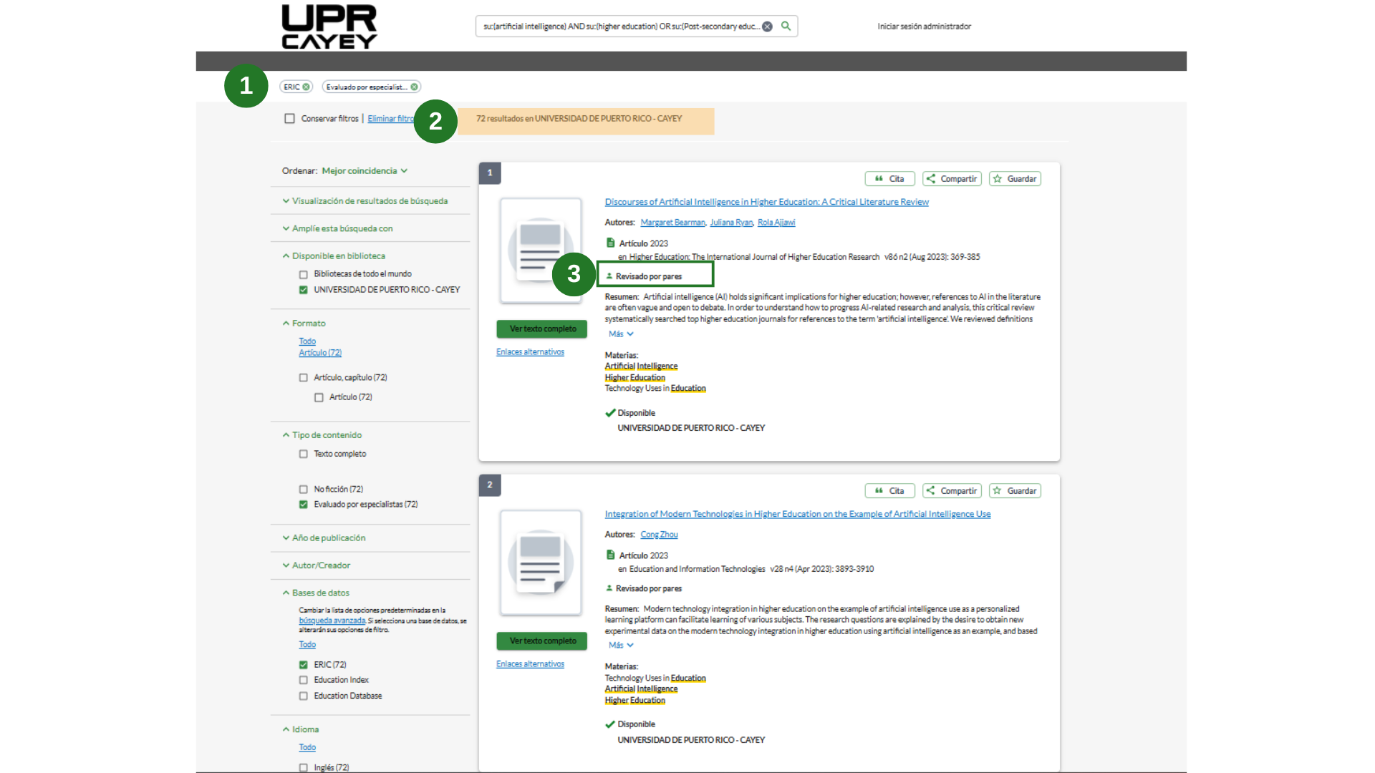Collapse the Bases de datos section
The image size is (1375, 773).
coord(320,593)
